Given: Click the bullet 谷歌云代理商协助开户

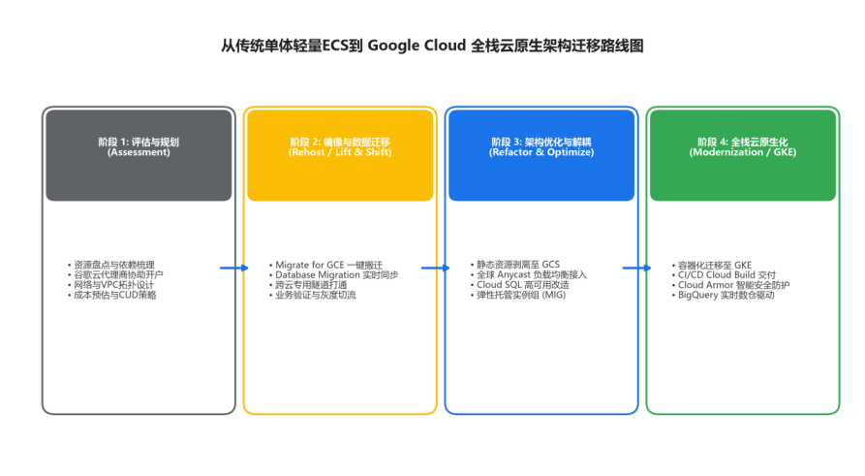Looking at the screenshot, I should (x=115, y=275).
